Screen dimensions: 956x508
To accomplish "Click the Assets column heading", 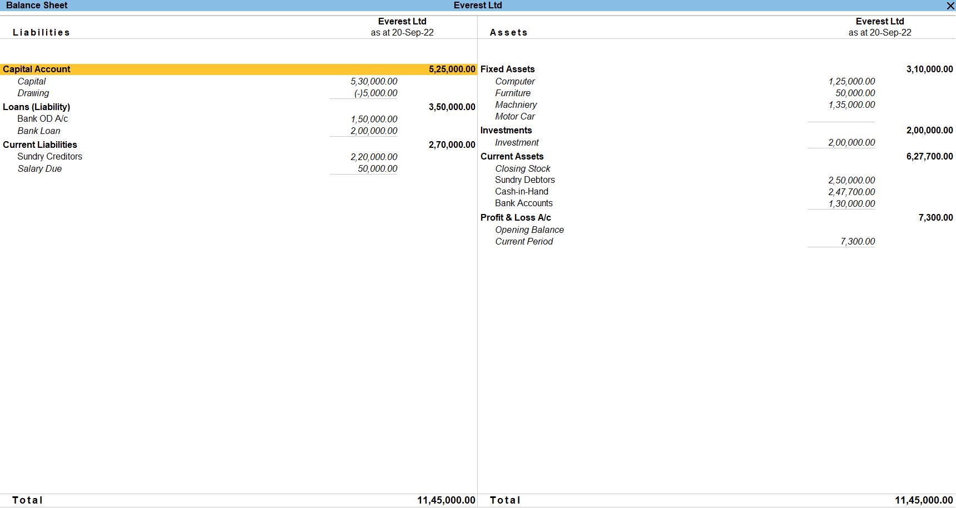I will pos(509,33).
